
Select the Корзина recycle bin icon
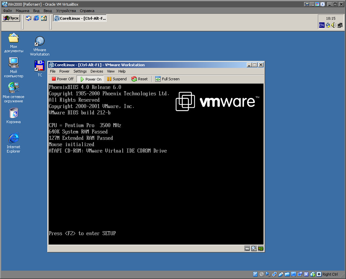point(13,116)
